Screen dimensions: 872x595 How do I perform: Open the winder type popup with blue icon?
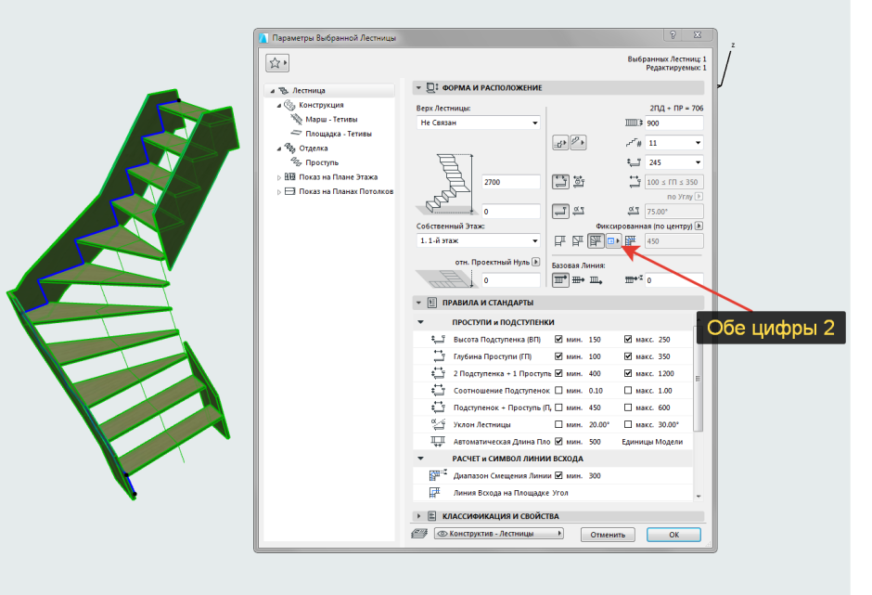[x=613, y=241]
